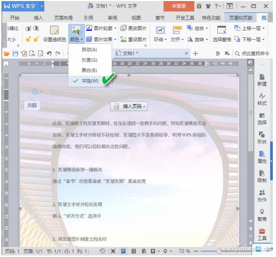Click the scroll-up arrow of document scrollbar

click(x=251, y=69)
